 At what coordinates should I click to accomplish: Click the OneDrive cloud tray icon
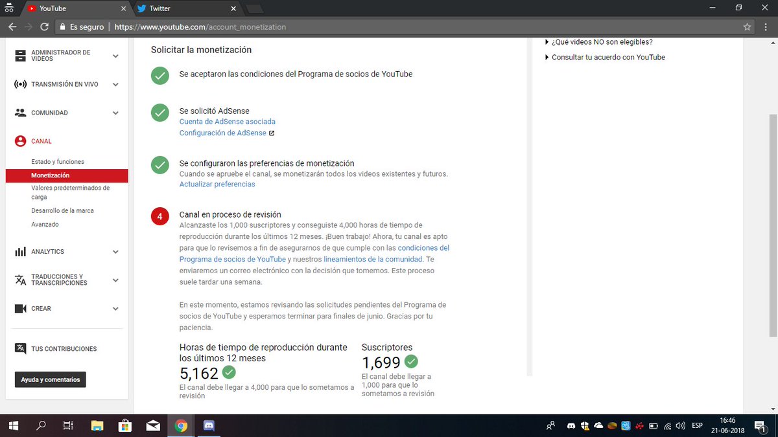[x=599, y=426]
